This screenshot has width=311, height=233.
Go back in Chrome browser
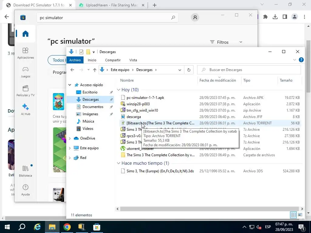click(7, 17)
